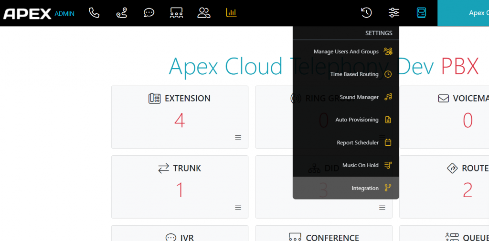The width and height of the screenshot is (489, 241).
Task: Click the playlist icon beside Music On Hold
Action: (x=388, y=165)
